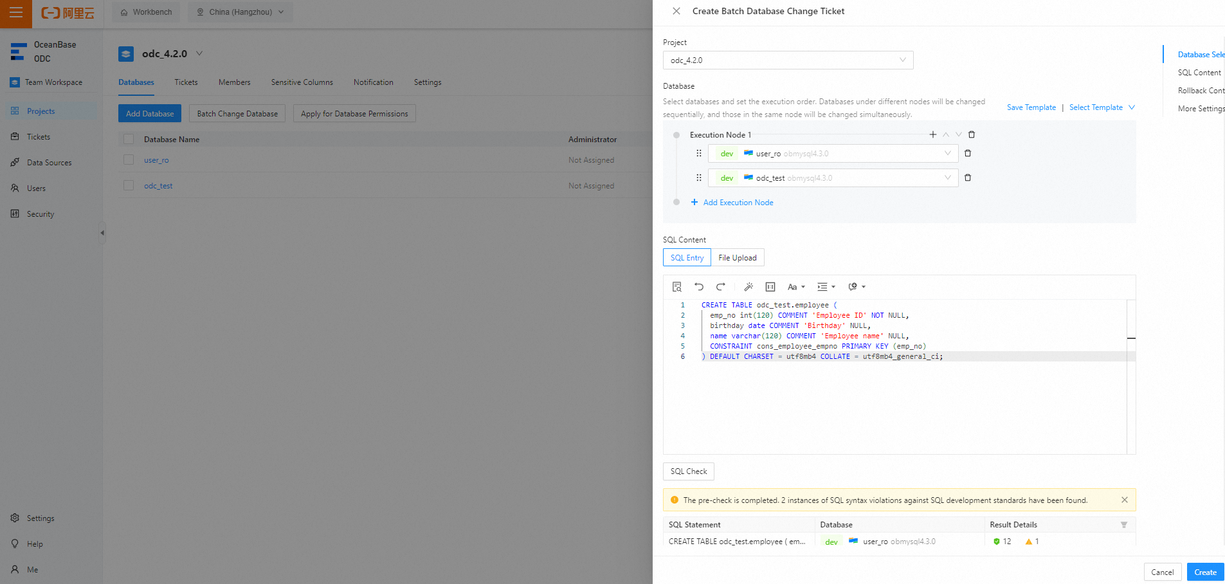Format SQL with the magic wand icon
The height and width of the screenshot is (584, 1225).
coord(749,286)
